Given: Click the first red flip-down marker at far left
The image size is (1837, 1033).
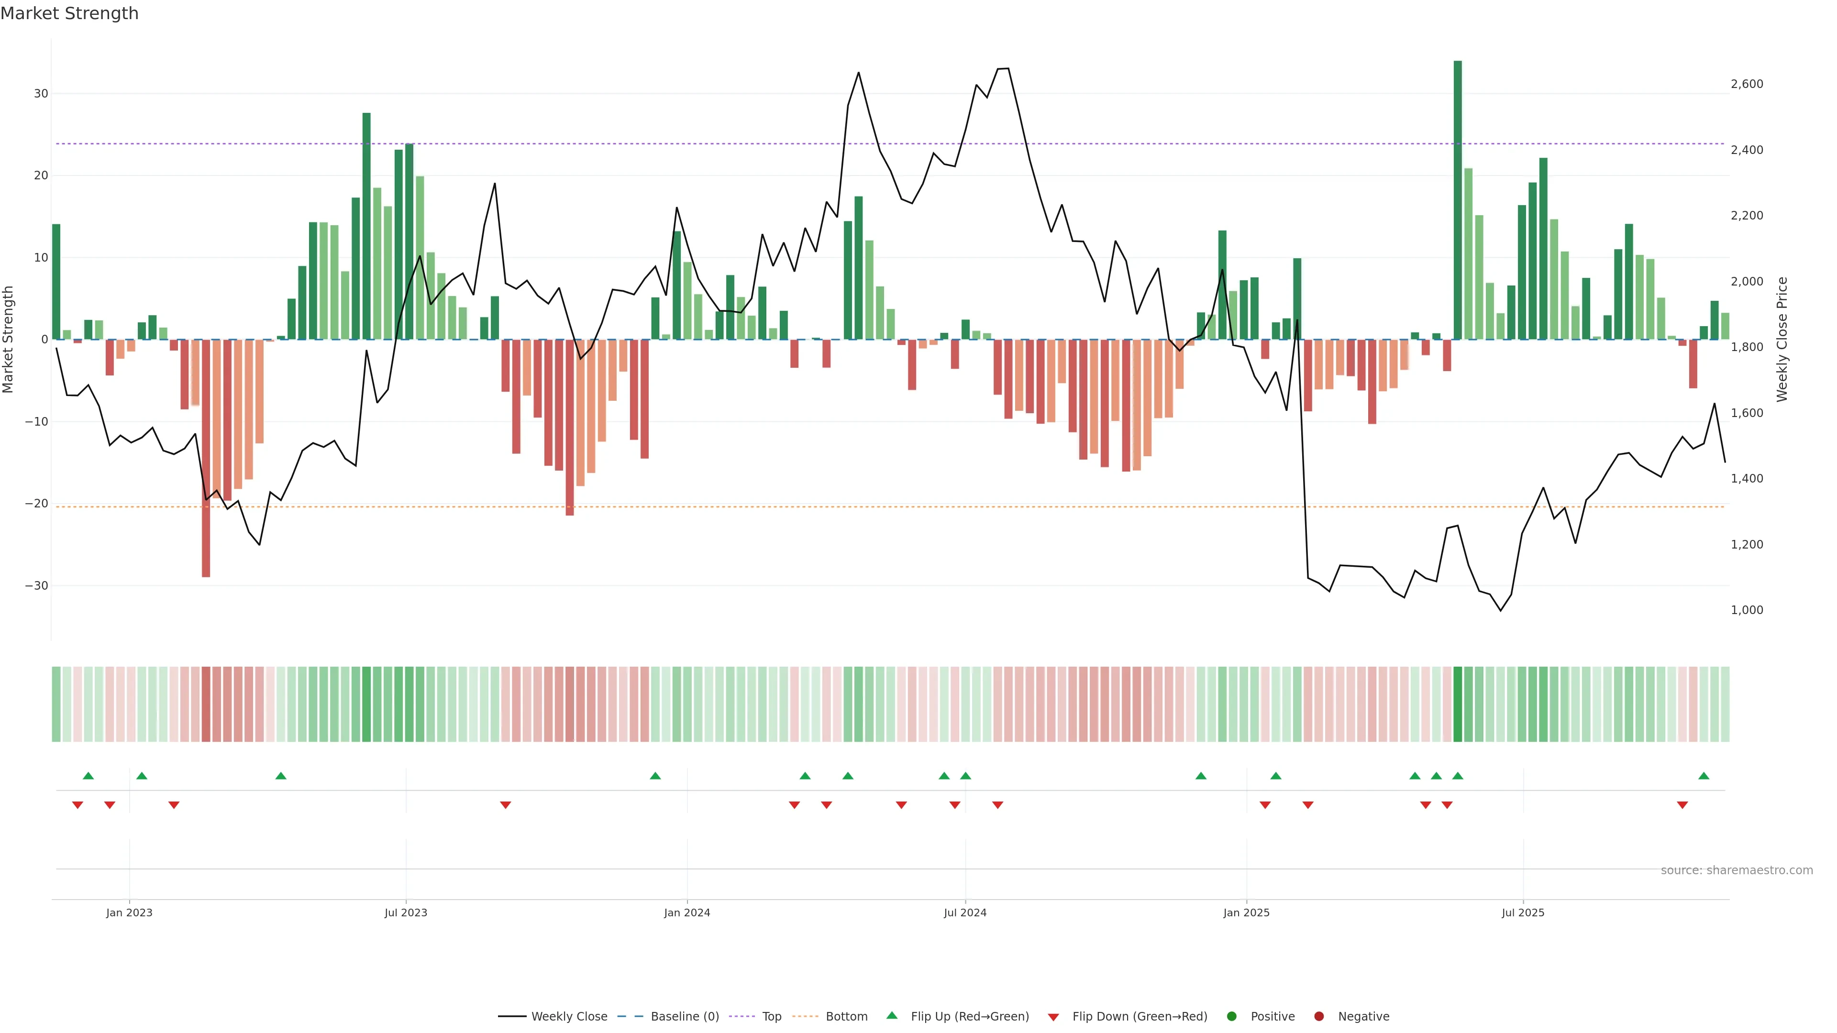Looking at the screenshot, I should click(77, 805).
